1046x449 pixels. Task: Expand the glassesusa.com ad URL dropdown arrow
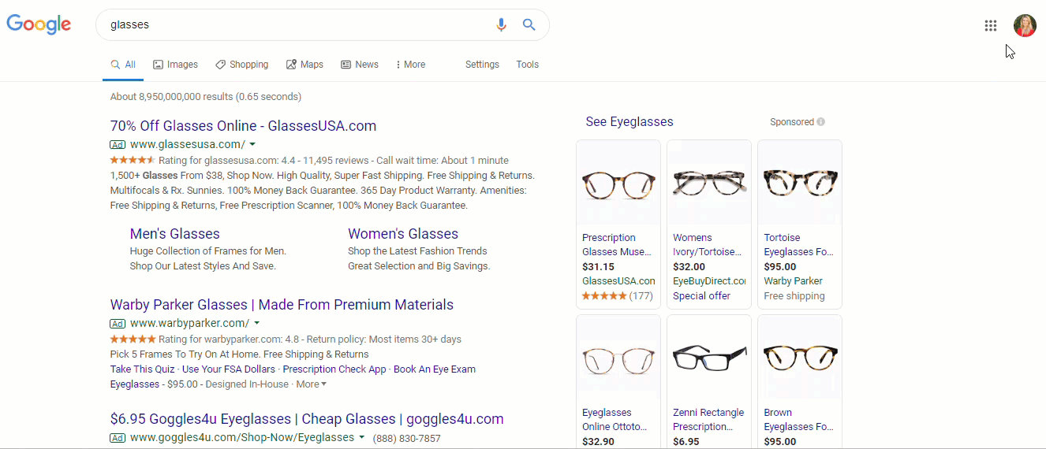pos(252,144)
